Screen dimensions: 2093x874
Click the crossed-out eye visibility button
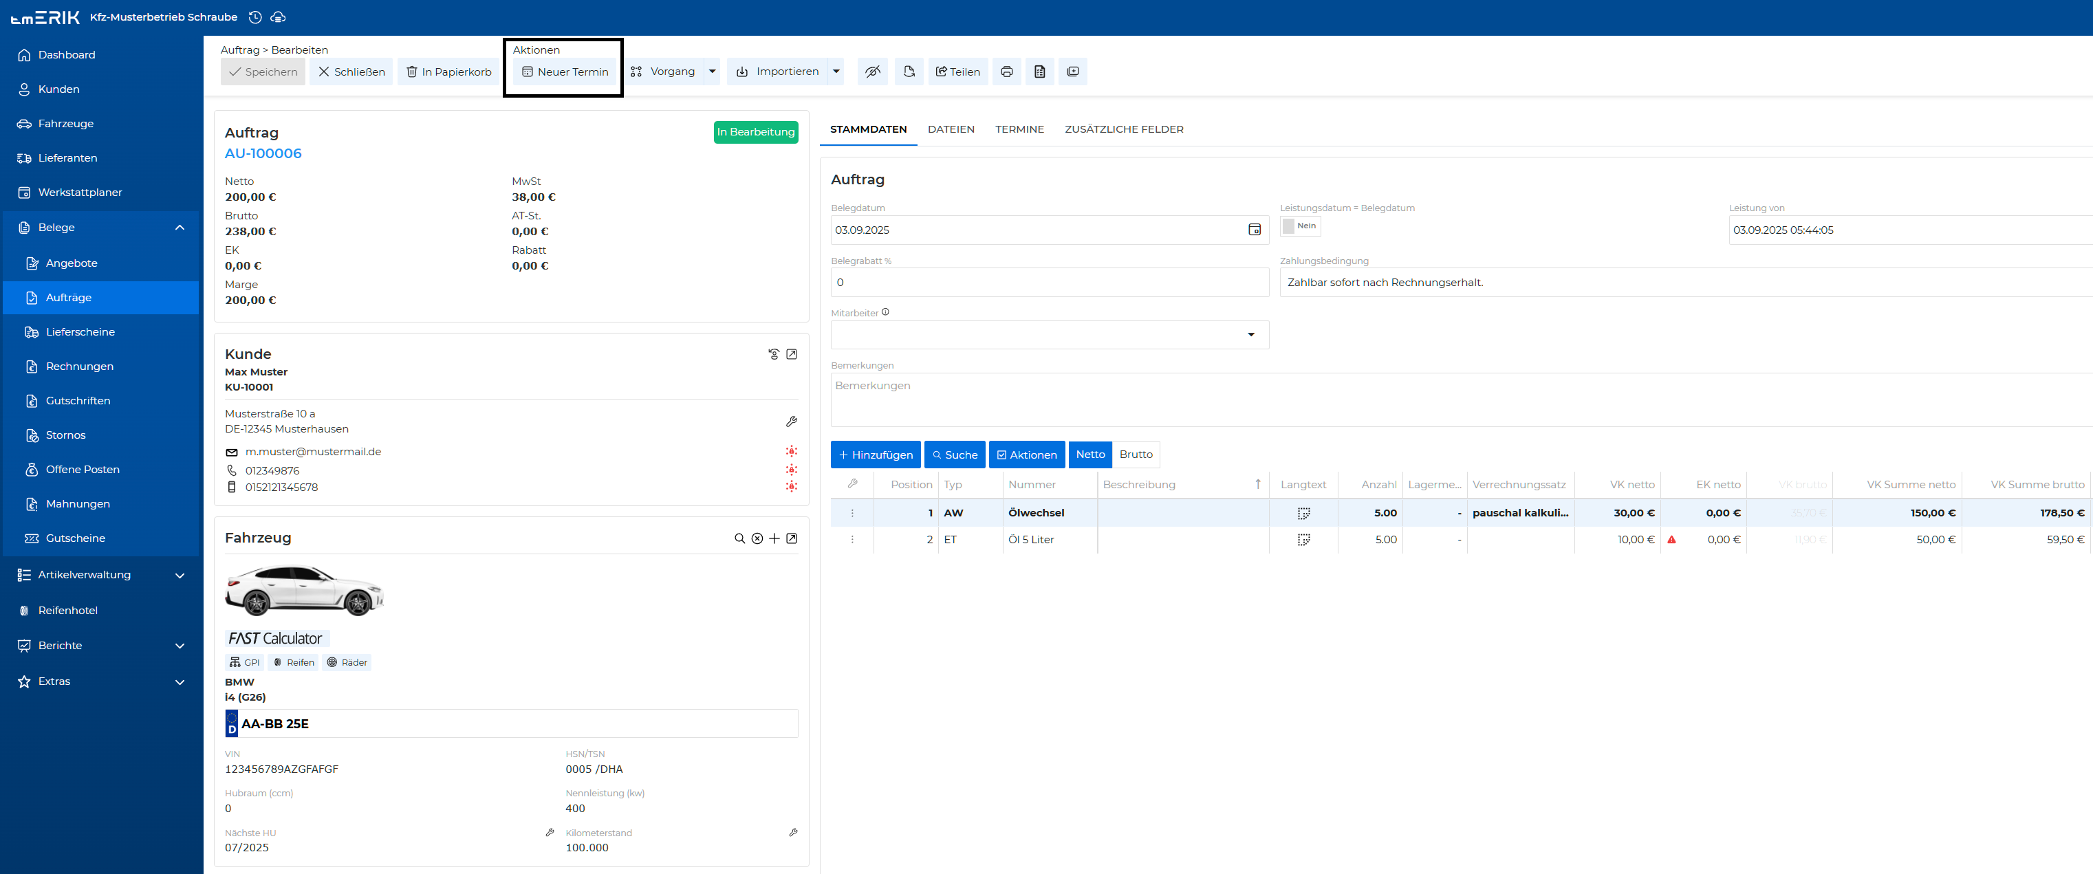point(873,72)
